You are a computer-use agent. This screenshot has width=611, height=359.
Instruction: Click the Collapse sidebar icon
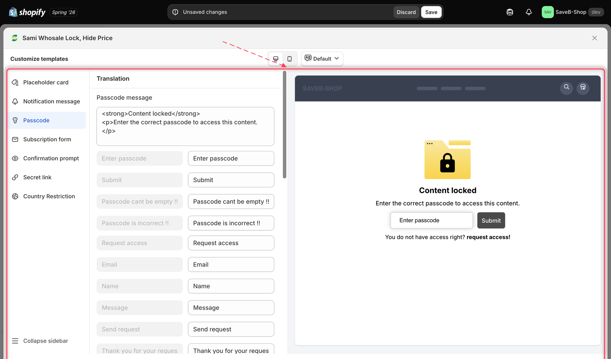coord(15,341)
